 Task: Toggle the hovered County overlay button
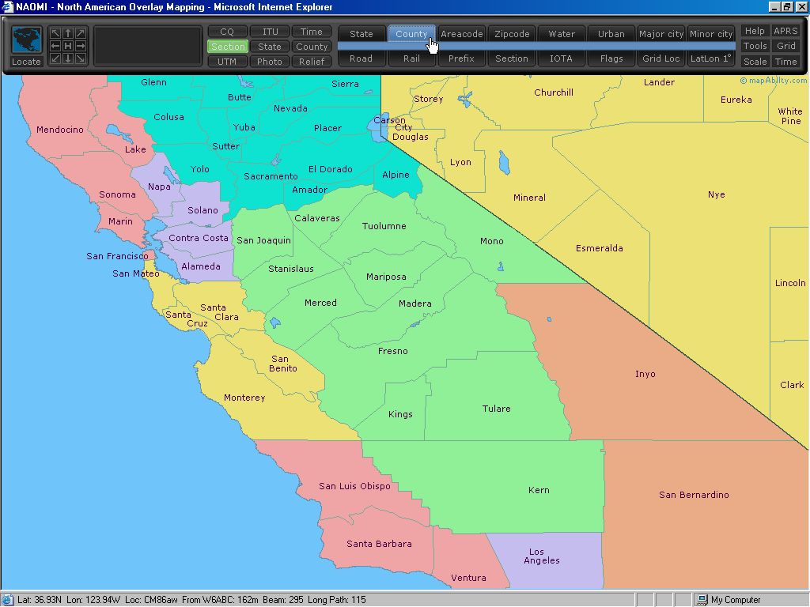click(x=411, y=33)
